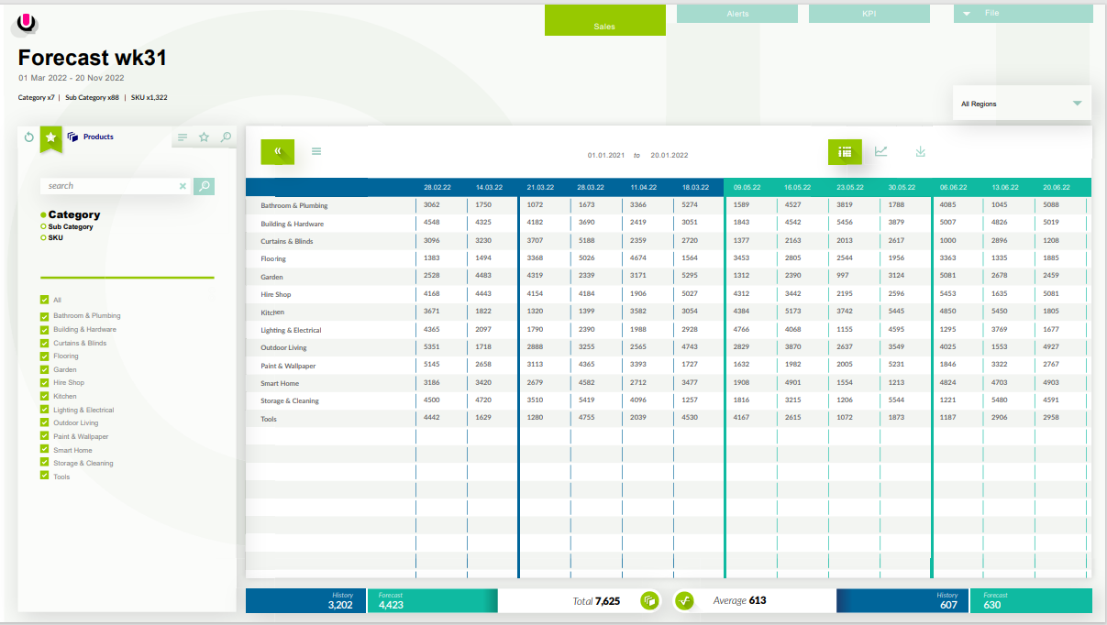Select the SKU radio option
This screenshot has width=1107, height=625.
click(x=43, y=237)
